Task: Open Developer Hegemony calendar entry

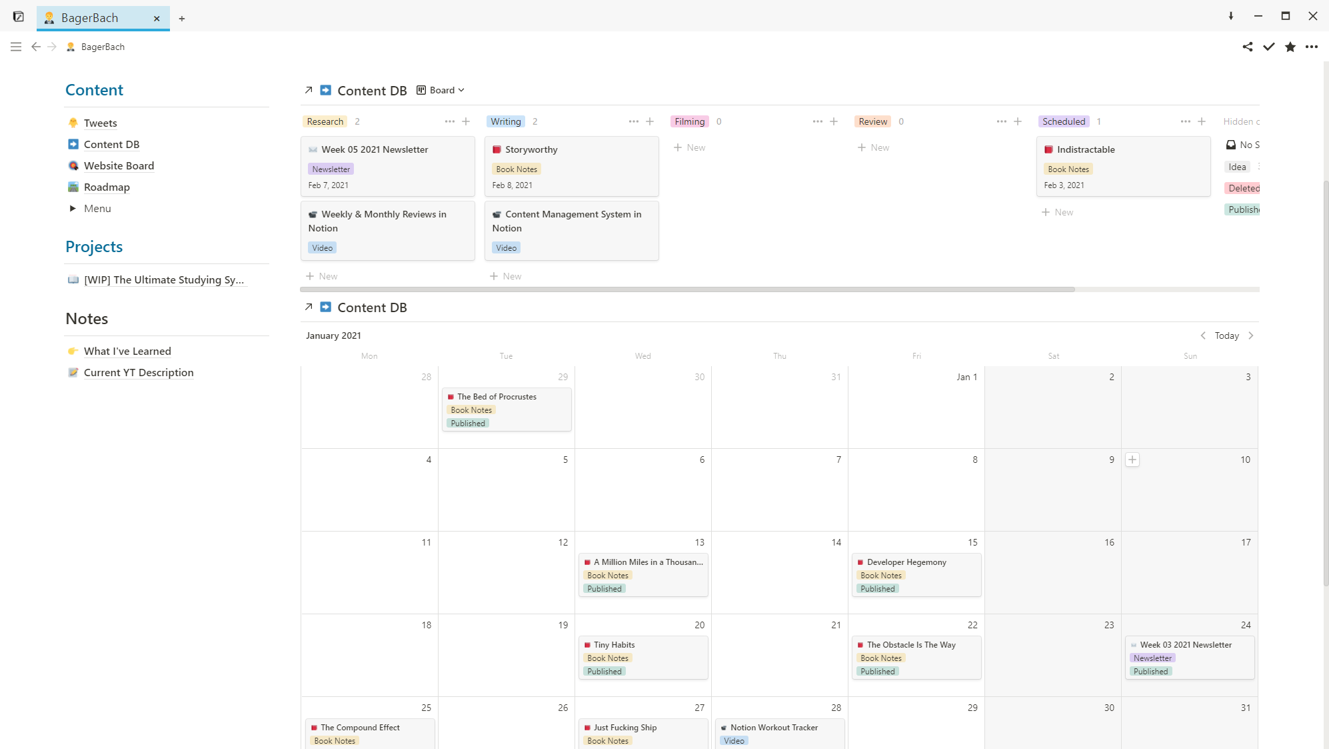Action: pyautogui.click(x=916, y=575)
